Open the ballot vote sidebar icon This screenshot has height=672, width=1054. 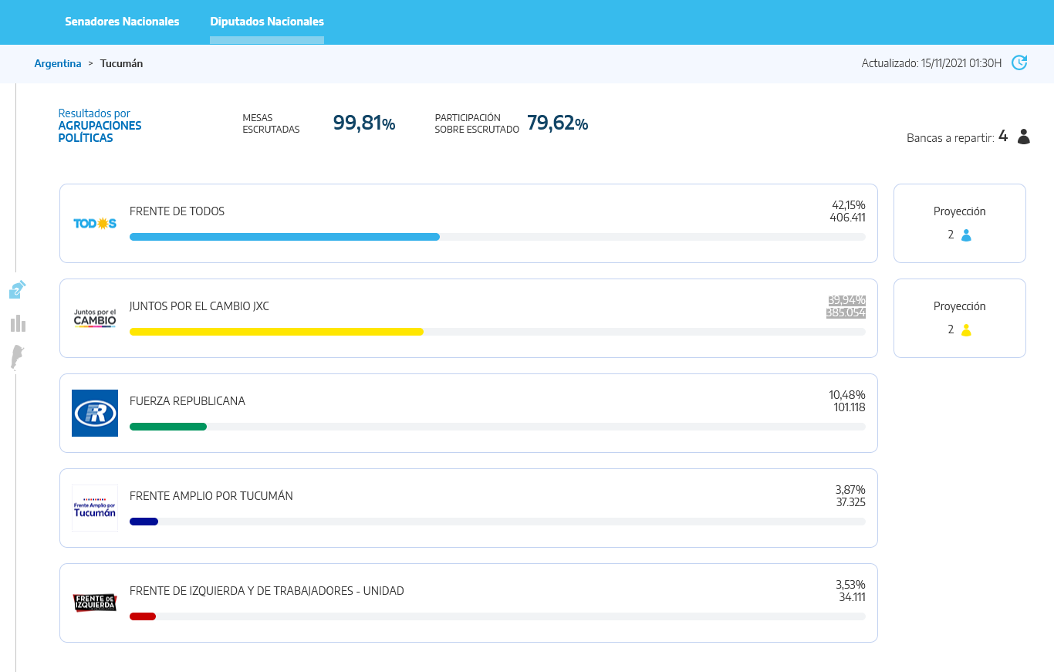coord(18,289)
